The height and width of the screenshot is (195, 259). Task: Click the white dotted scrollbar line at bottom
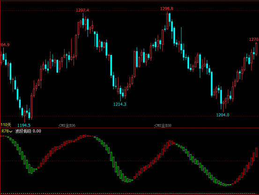click(x=129, y=194)
